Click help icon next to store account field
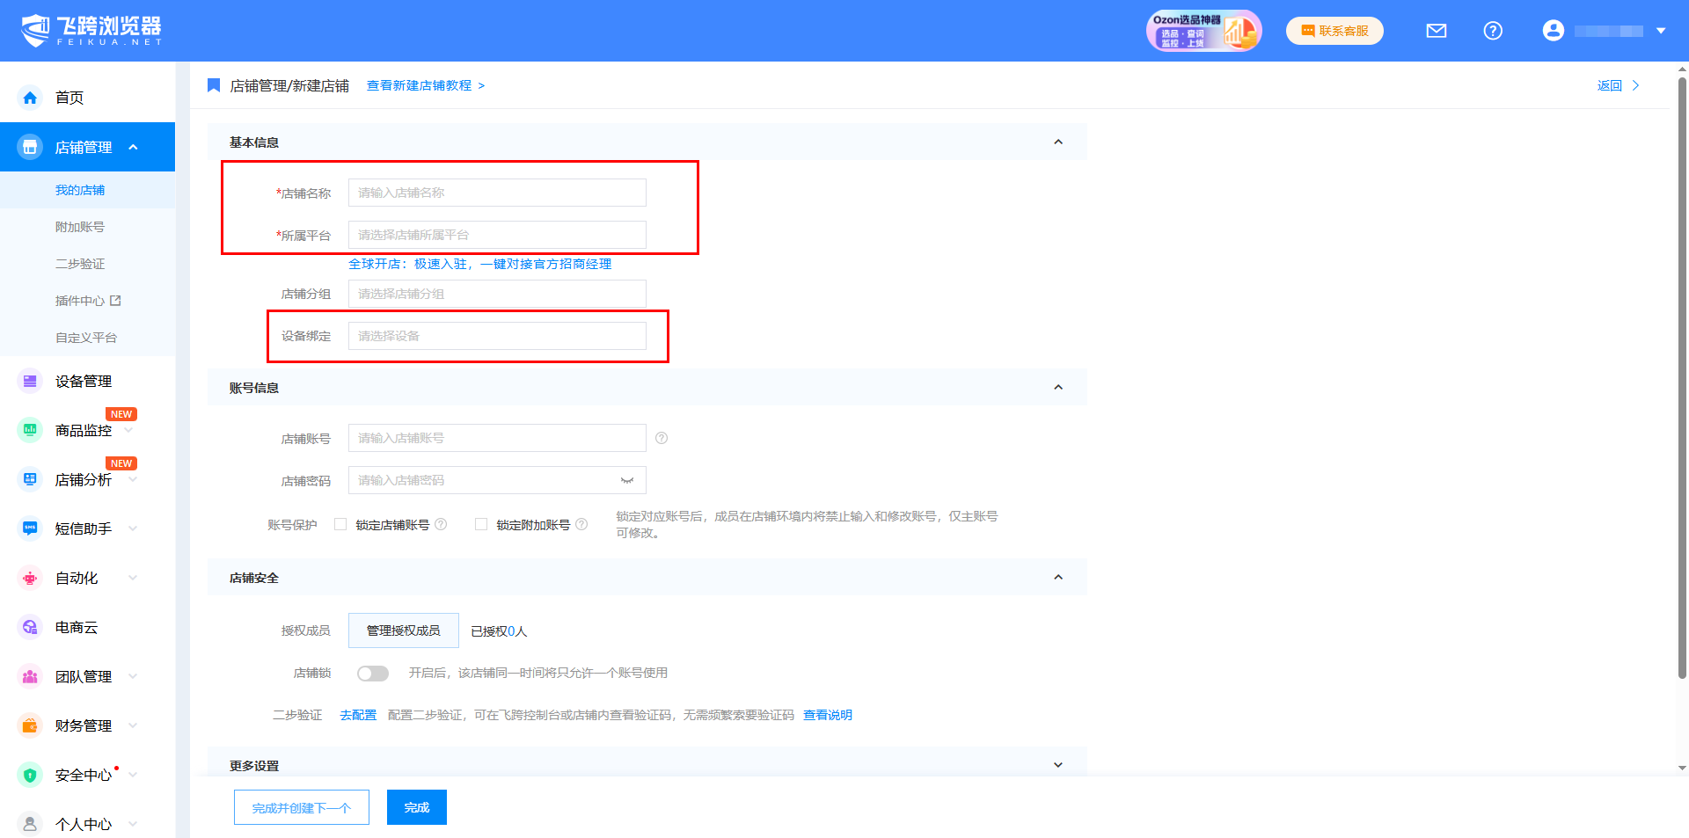This screenshot has height=838, width=1689. (662, 438)
